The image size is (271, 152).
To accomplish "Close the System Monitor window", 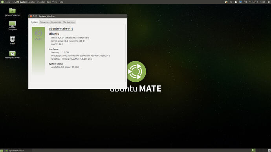I will 31,16.
